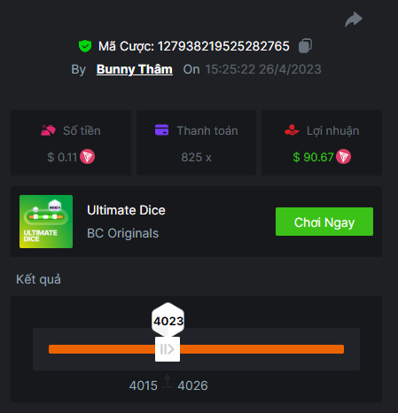The width and height of the screenshot is (398, 413).
Task: Click the red profit hand icon
Action: tap(292, 130)
